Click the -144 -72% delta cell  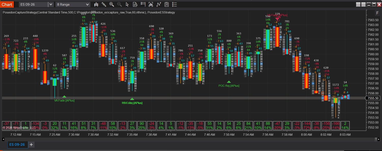[x=306, y=125]
